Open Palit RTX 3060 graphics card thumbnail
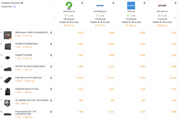The image size is (178, 120). click(x=8, y=80)
